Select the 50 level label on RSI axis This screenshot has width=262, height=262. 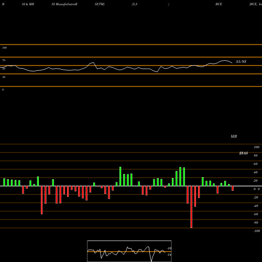click(4, 69)
